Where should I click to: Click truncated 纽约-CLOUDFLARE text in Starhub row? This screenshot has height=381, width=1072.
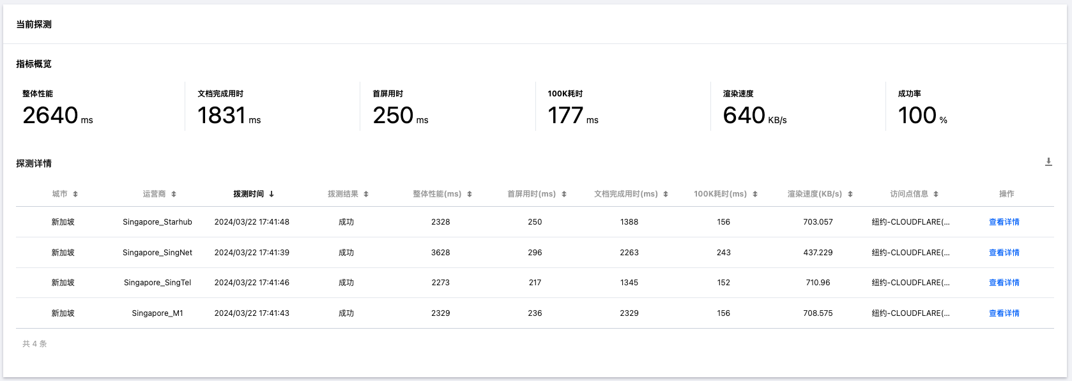[910, 222]
